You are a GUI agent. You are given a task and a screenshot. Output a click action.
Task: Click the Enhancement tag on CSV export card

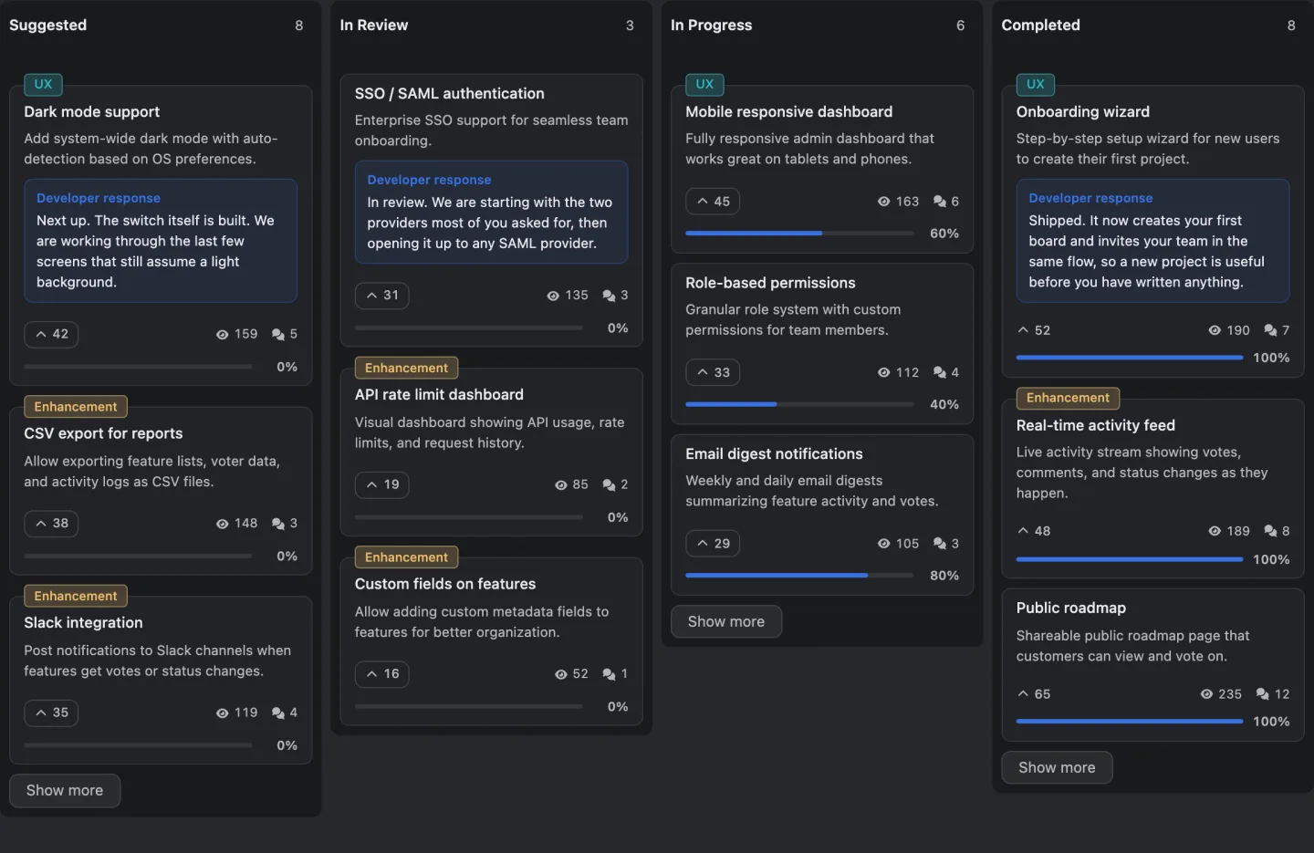click(x=76, y=407)
